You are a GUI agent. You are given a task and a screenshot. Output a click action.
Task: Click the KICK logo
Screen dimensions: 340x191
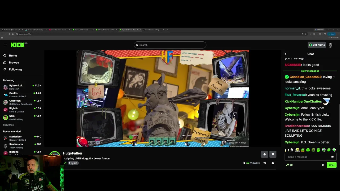[19, 45]
